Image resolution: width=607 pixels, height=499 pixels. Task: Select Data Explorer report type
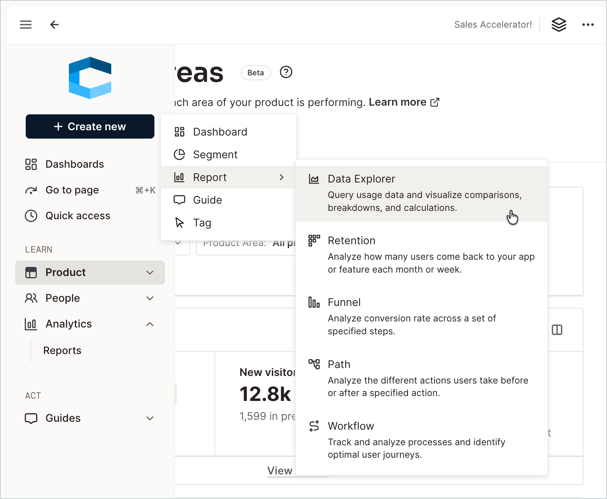pyautogui.click(x=422, y=193)
